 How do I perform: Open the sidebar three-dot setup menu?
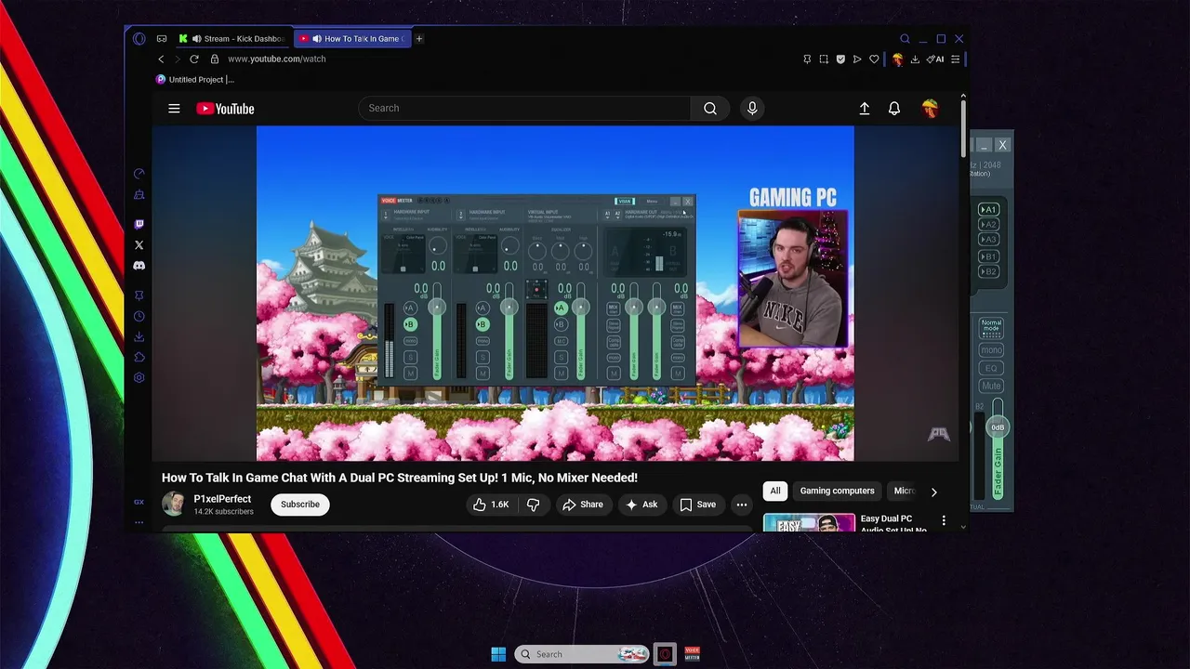click(139, 522)
